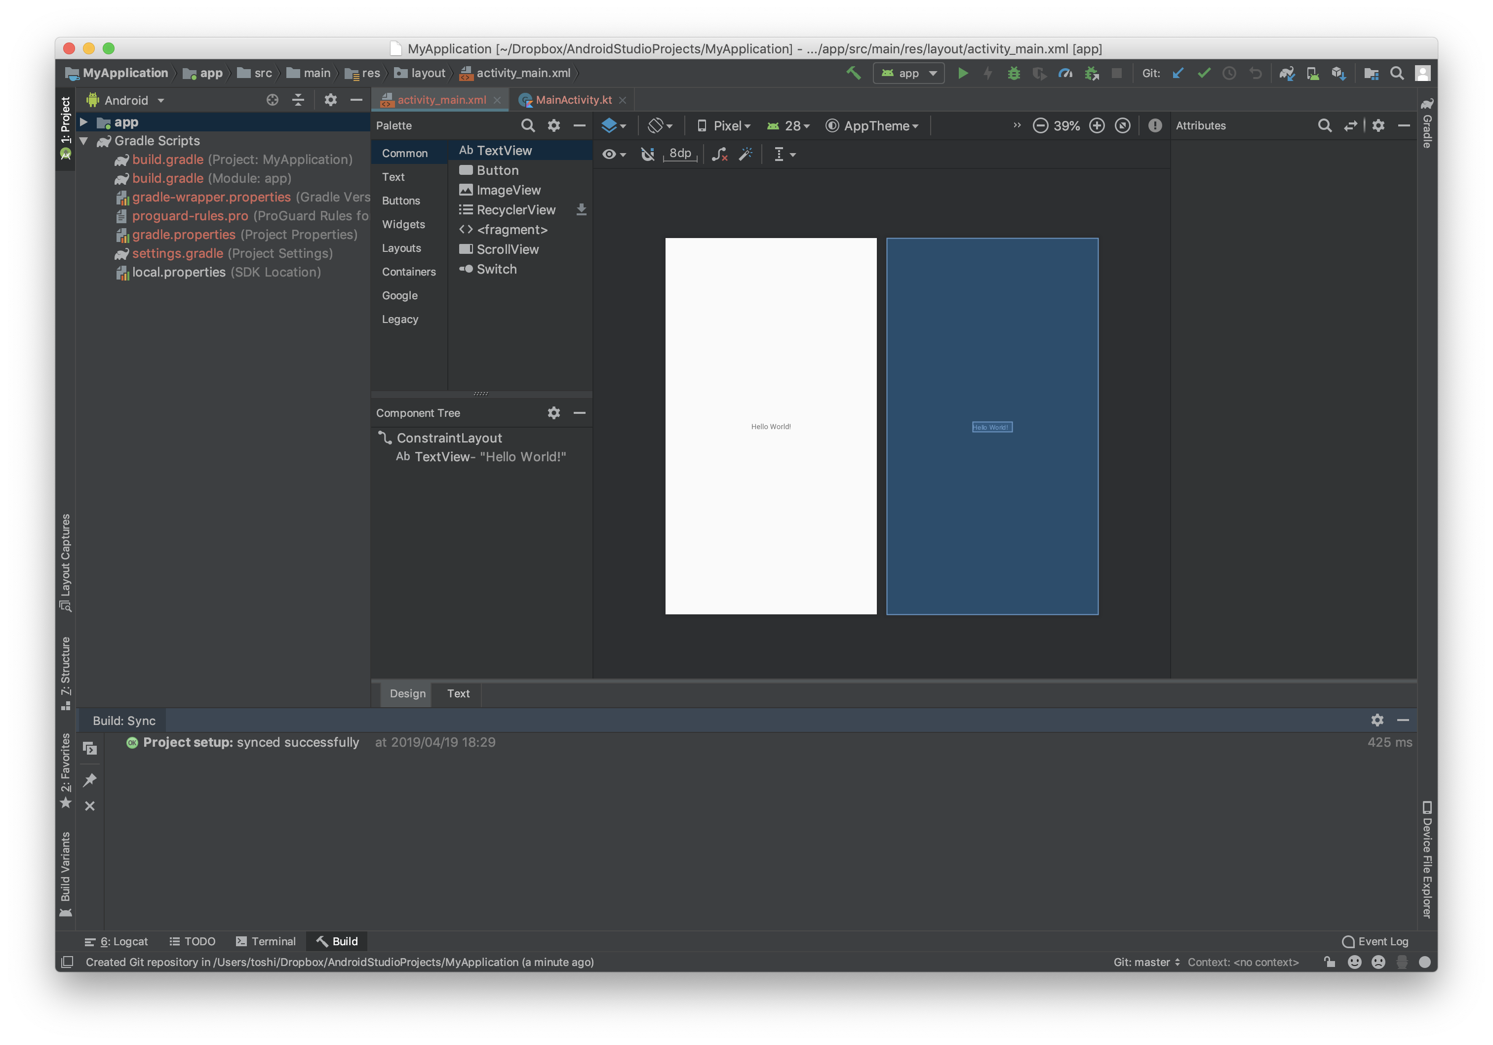Click the Palette search icon

528,125
